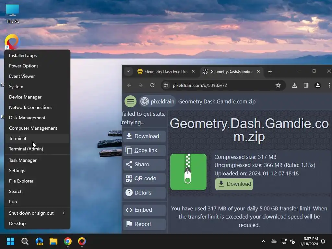Go back in Chrome
332x249 pixels.
[129, 85]
